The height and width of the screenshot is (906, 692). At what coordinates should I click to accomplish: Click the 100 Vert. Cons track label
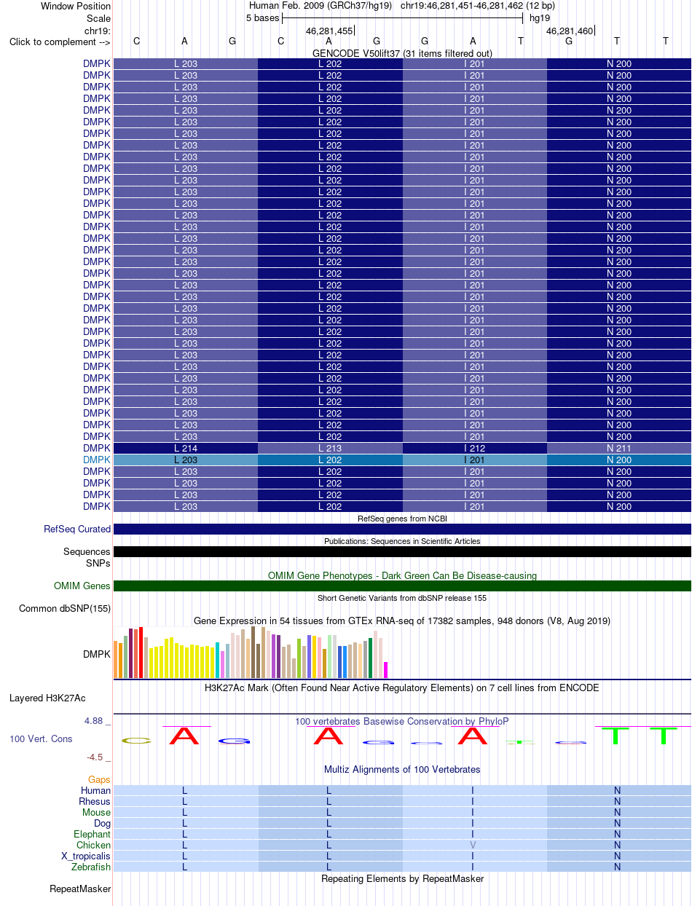click(41, 738)
